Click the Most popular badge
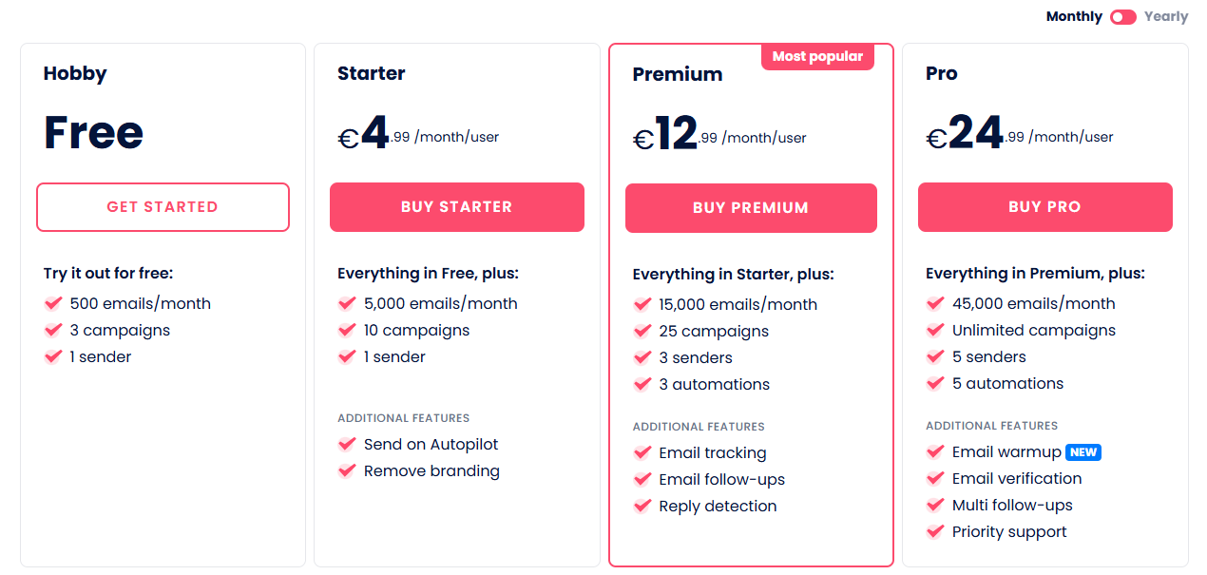The width and height of the screenshot is (1207, 575). (817, 57)
